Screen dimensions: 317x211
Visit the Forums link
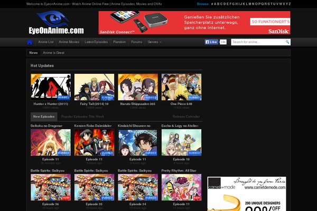[x=136, y=42]
